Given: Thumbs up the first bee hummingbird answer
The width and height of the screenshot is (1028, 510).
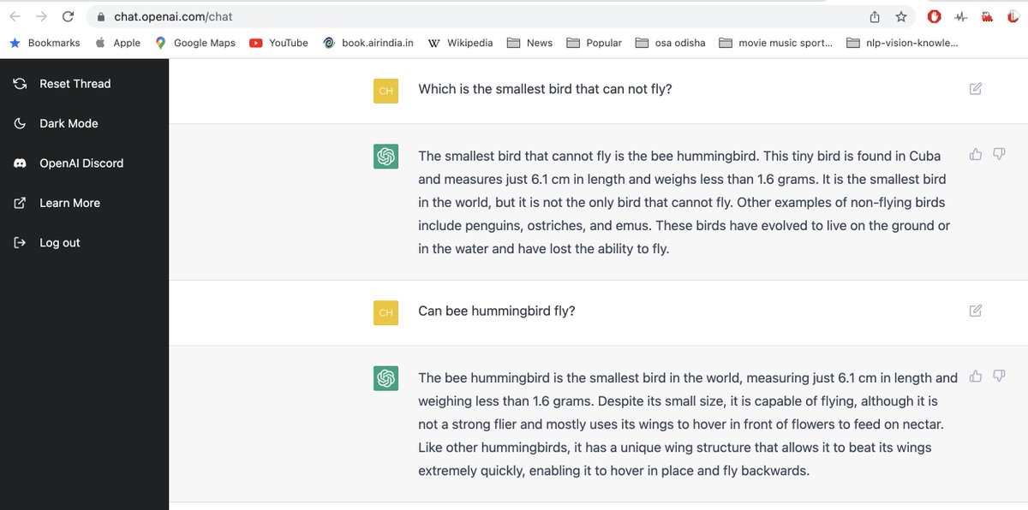Looking at the screenshot, I should (975, 154).
